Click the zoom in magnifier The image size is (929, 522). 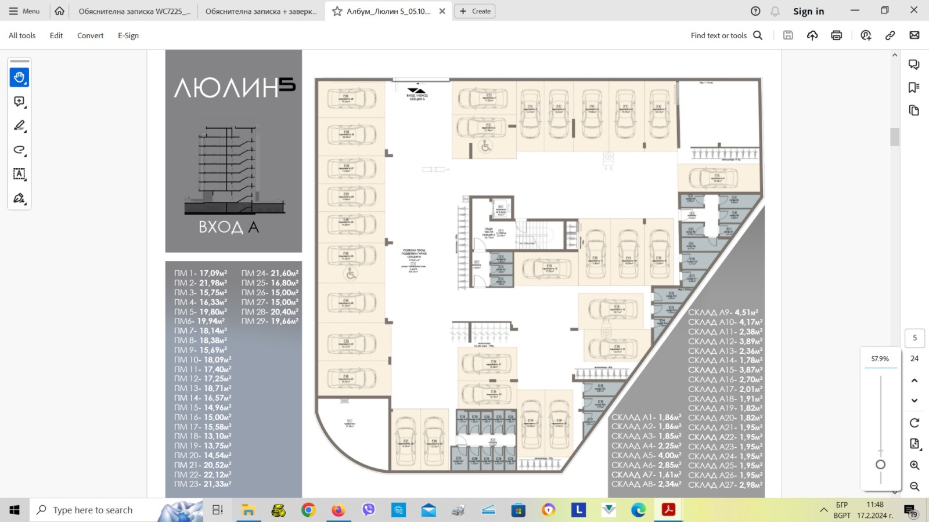[x=914, y=465]
